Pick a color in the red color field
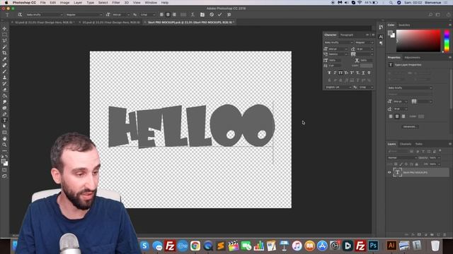This screenshot has height=254, width=453. point(418,41)
